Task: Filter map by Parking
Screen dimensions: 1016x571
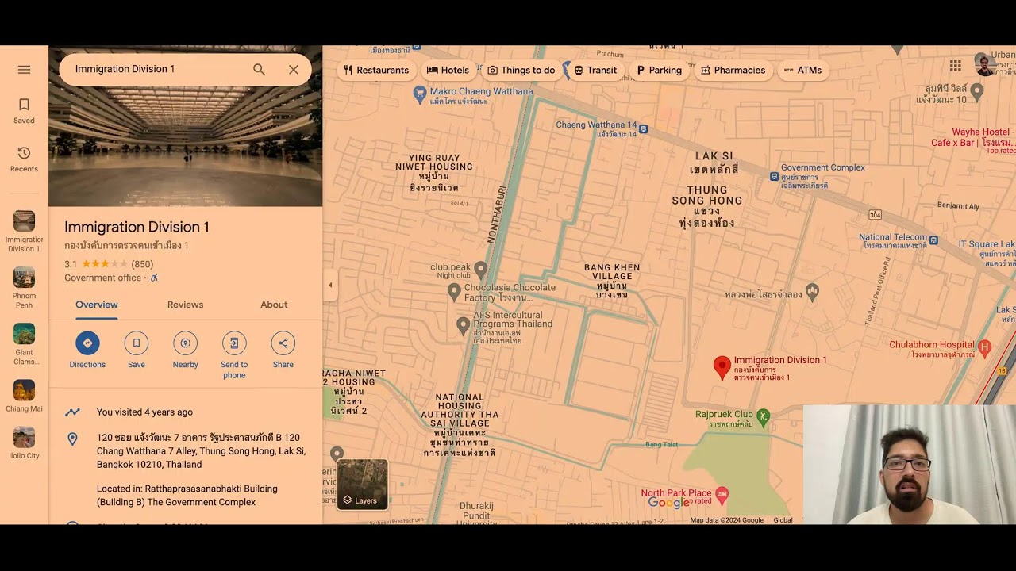Action: (659, 71)
